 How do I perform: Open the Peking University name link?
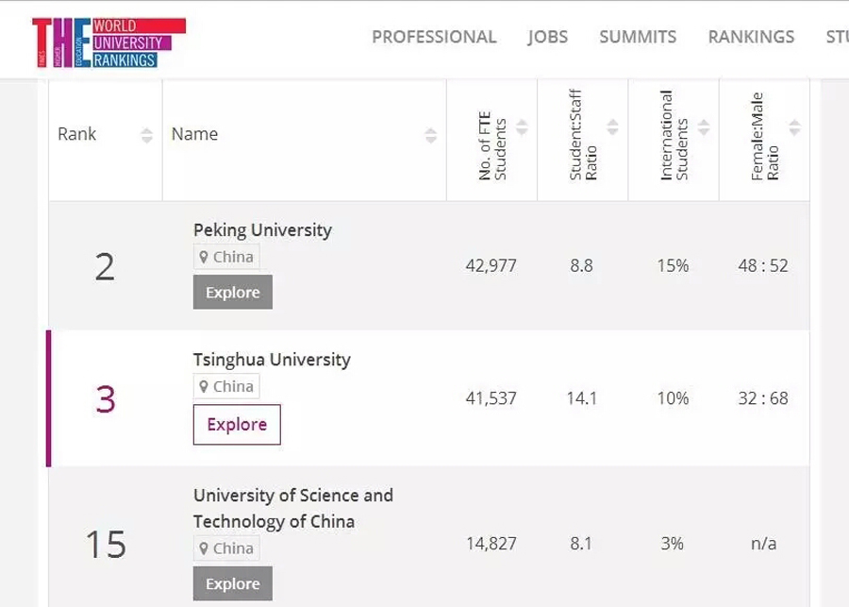[262, 229]
